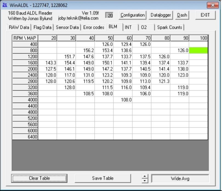Image resolution: width=222 pixels, height=191 pixels.
Task: Open the Datalogger window
Action: pos(161,15)
